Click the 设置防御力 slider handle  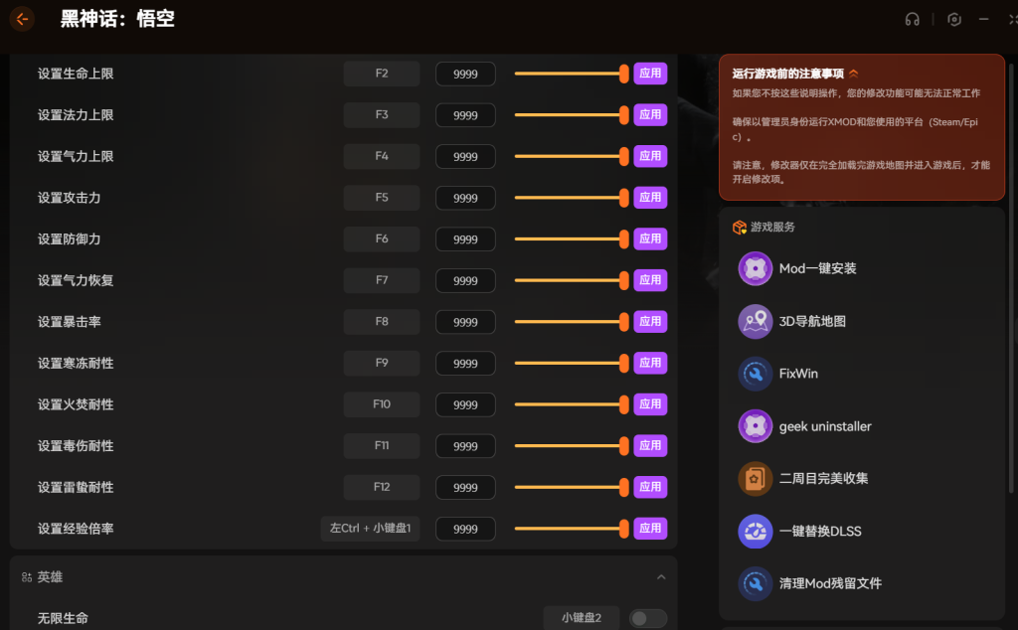(624, 239)
